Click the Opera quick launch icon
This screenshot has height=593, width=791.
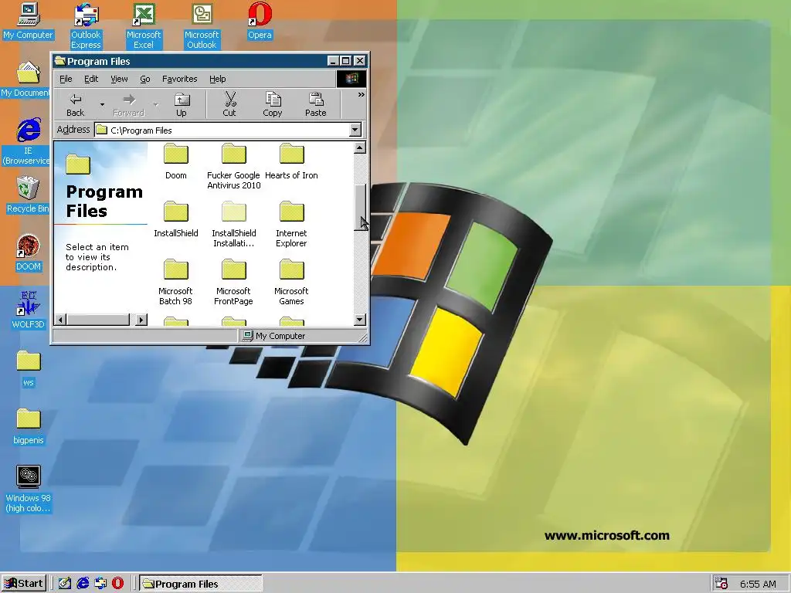pos(118,584)
